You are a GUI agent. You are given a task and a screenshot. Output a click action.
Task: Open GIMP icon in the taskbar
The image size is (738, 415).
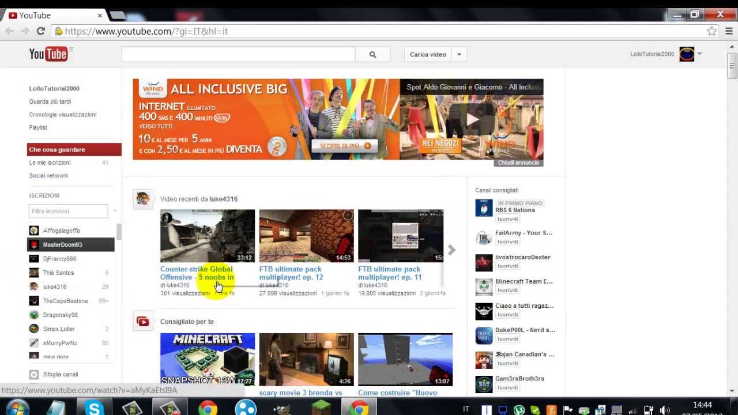pyautogui.click(x=282, y=408)
